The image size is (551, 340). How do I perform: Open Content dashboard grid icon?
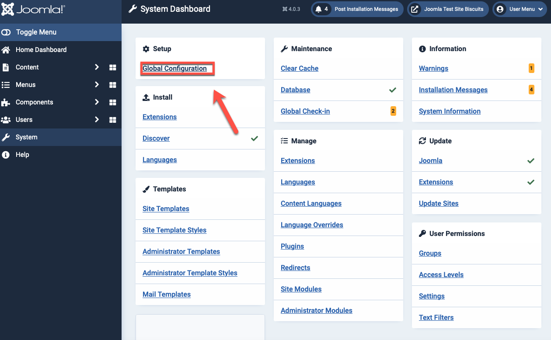pos(112,67)
